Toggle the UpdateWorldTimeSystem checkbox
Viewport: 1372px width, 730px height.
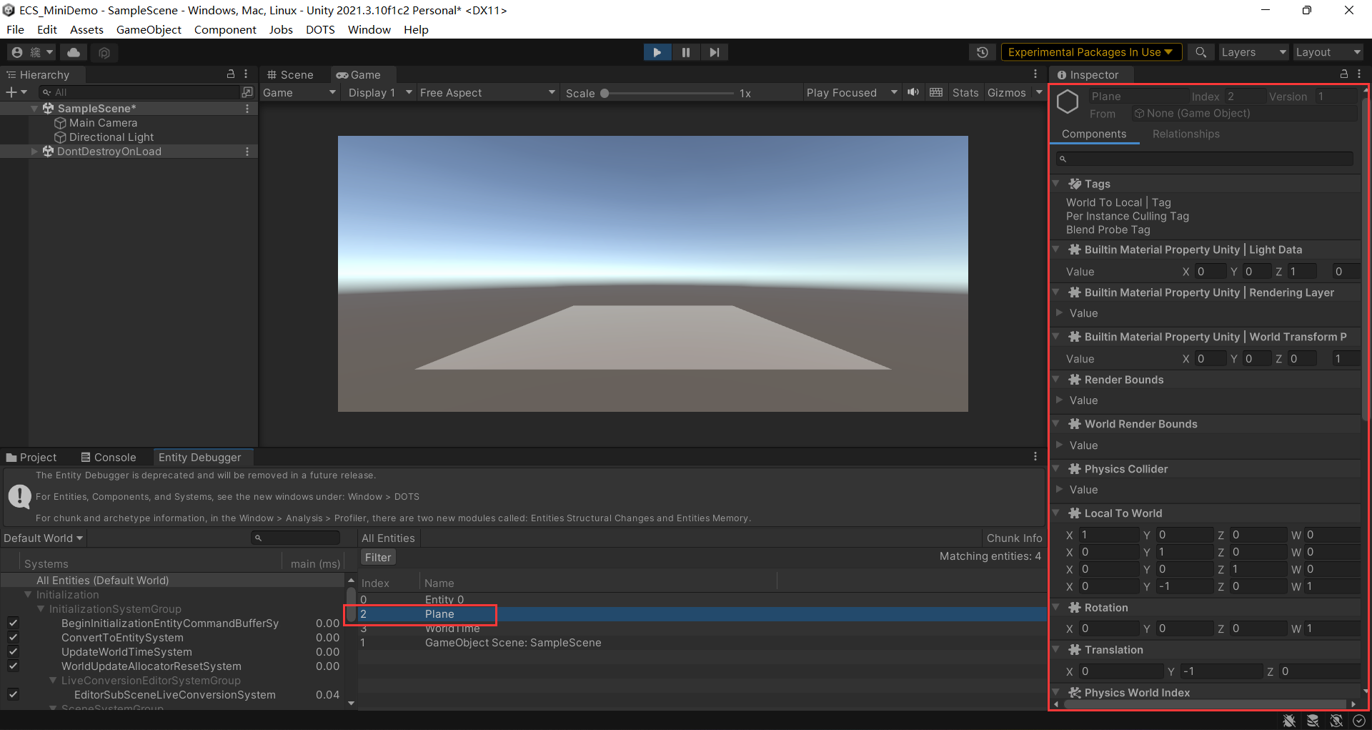[13, 652]
